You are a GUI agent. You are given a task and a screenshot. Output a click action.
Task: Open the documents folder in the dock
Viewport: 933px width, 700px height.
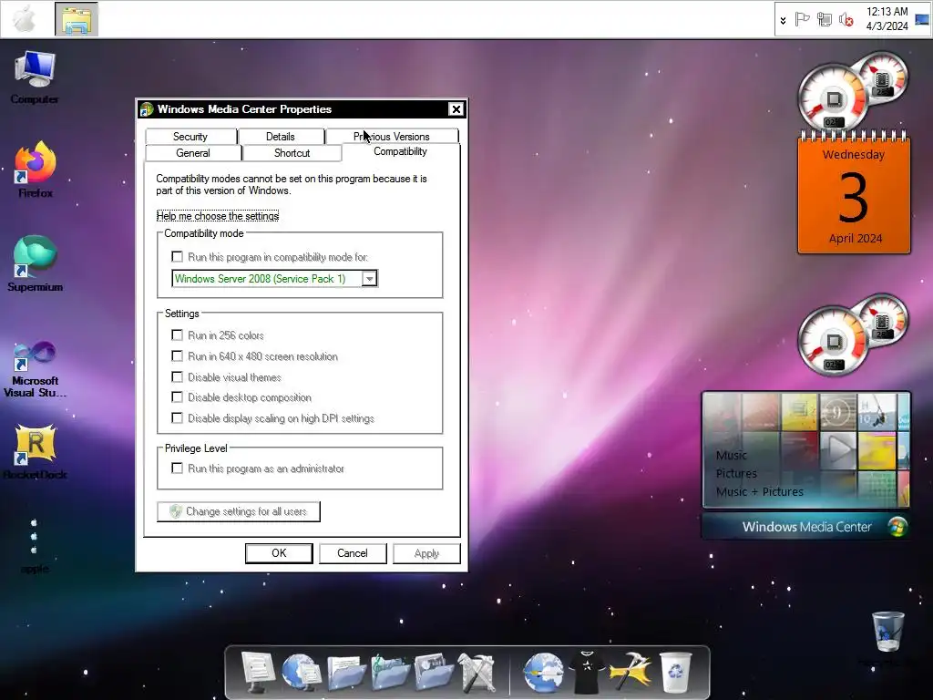345,673
